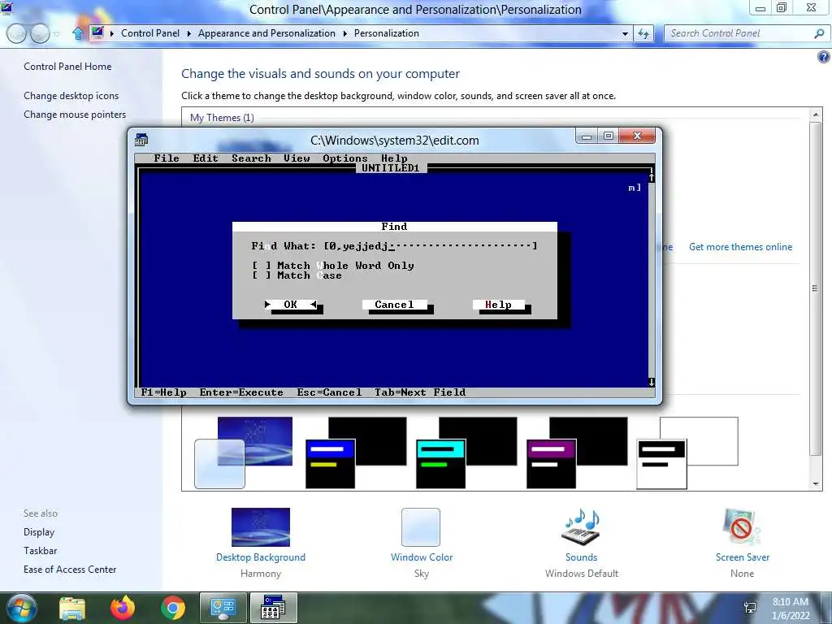832x624 pixels.
Task: Open File Explorer from taskbar
Action: coord(72,608)
